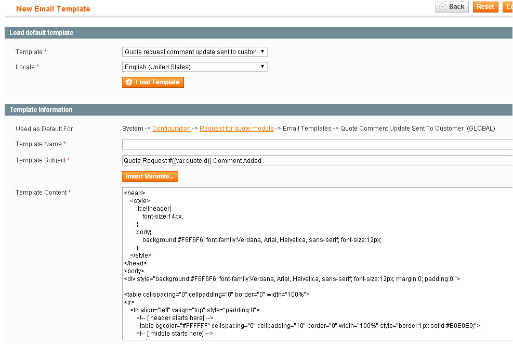Click the back arrow icon
This screenshot has width=513, height=344.
point(442,7)
